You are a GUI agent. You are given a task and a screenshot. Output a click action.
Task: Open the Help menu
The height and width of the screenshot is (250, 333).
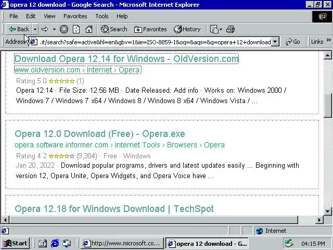click(122, 16)
